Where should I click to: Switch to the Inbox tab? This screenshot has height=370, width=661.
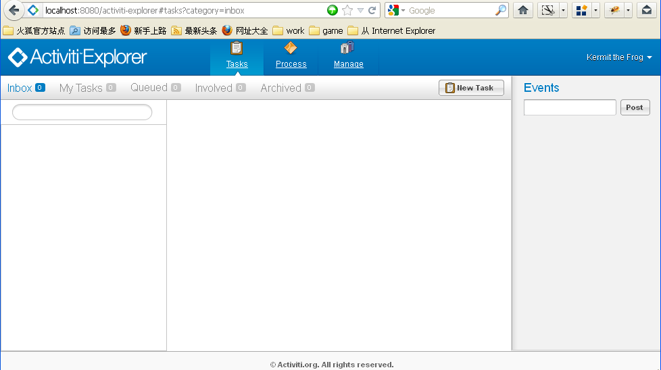pyautogui.click(x=26, y=88)
